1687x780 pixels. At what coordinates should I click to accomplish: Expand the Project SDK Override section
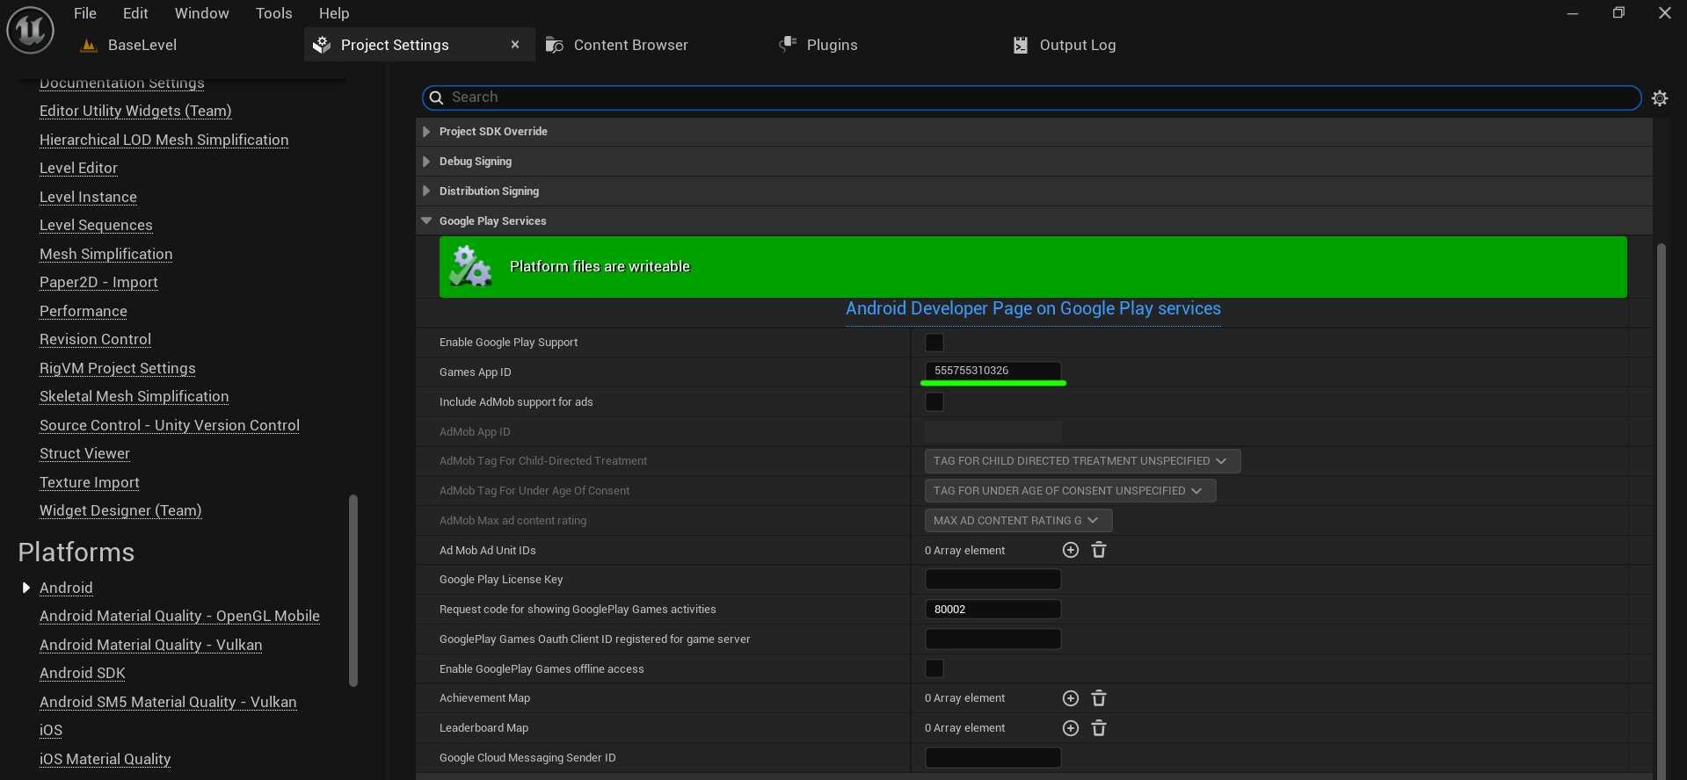tap(426, 132)
